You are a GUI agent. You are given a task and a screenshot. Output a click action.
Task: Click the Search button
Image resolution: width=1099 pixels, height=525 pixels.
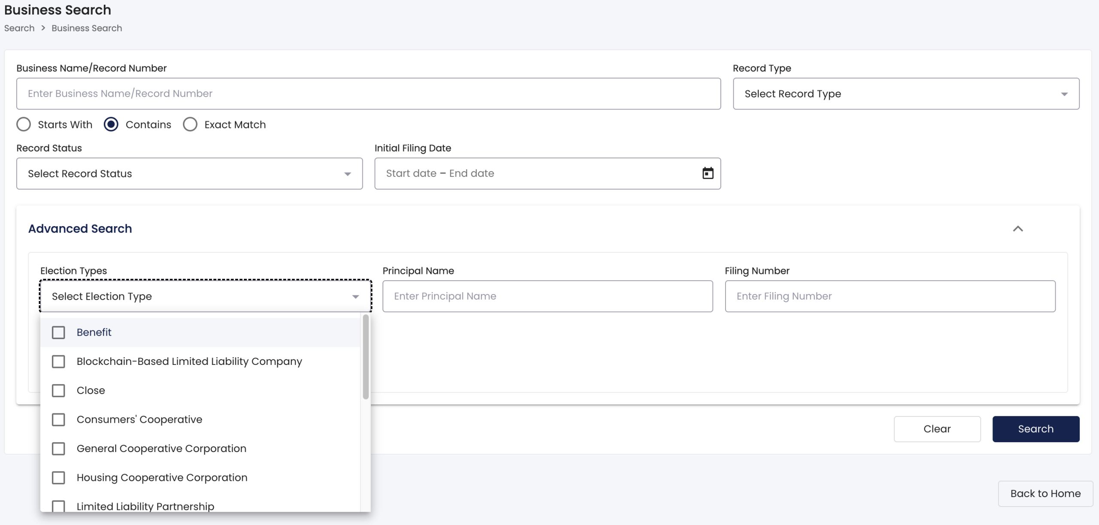coord(1035,429)
